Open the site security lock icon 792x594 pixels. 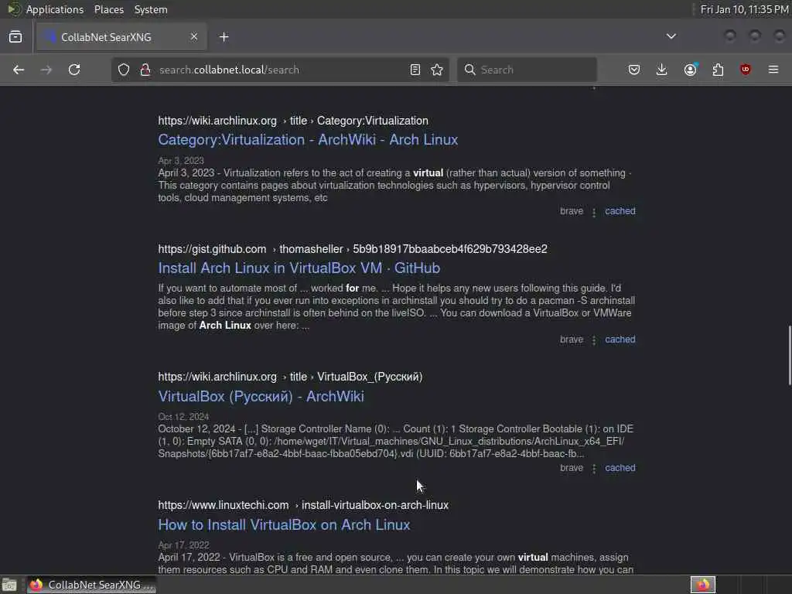145,70
